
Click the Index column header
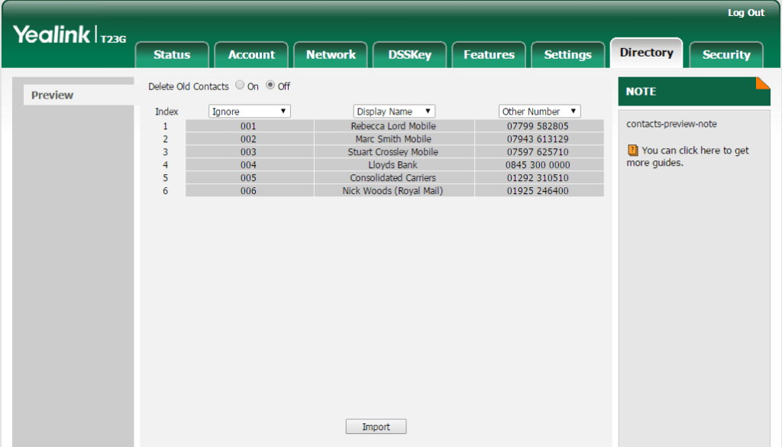tap(166, 112)
